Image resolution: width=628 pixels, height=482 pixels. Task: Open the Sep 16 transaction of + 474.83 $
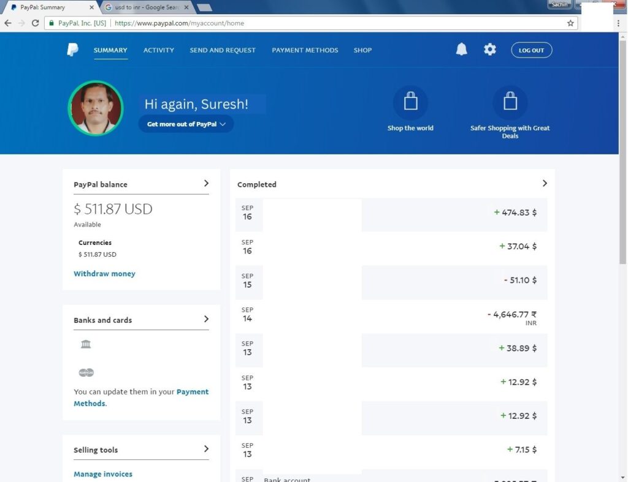point(391,214)
